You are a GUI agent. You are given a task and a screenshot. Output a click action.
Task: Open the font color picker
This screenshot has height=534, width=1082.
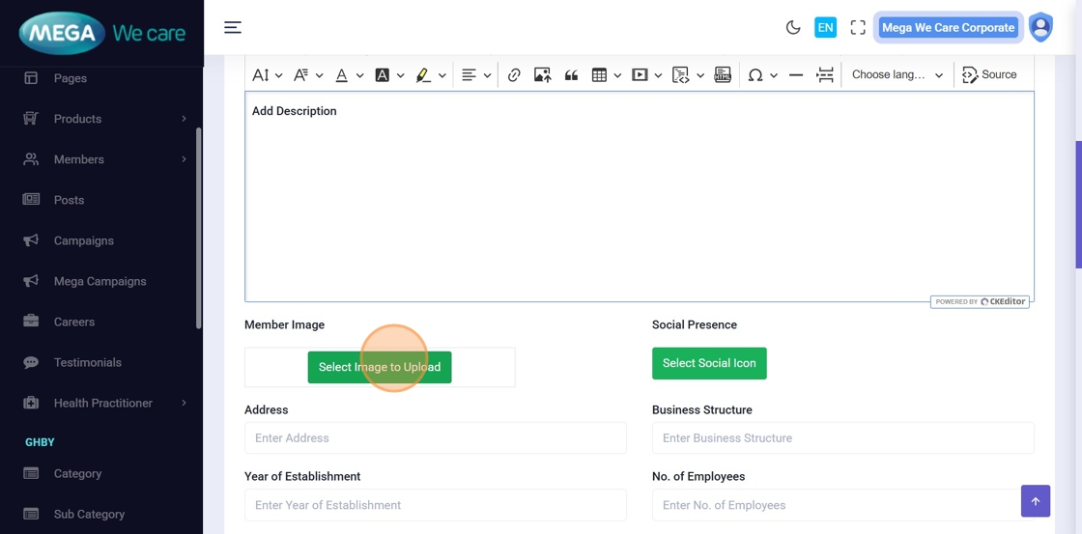point(348,75)
